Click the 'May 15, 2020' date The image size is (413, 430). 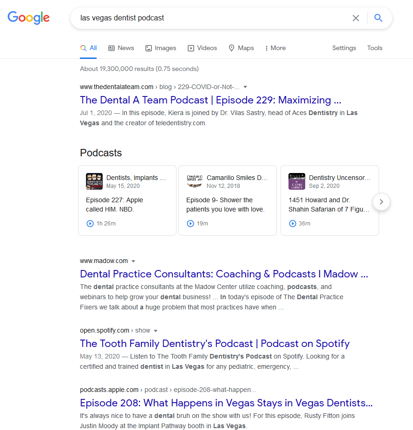pos(123,186)
